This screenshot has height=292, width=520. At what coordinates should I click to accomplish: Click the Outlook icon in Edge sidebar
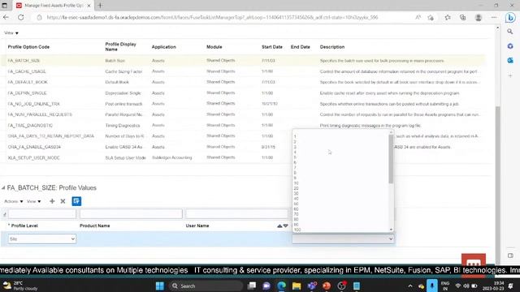510,60
